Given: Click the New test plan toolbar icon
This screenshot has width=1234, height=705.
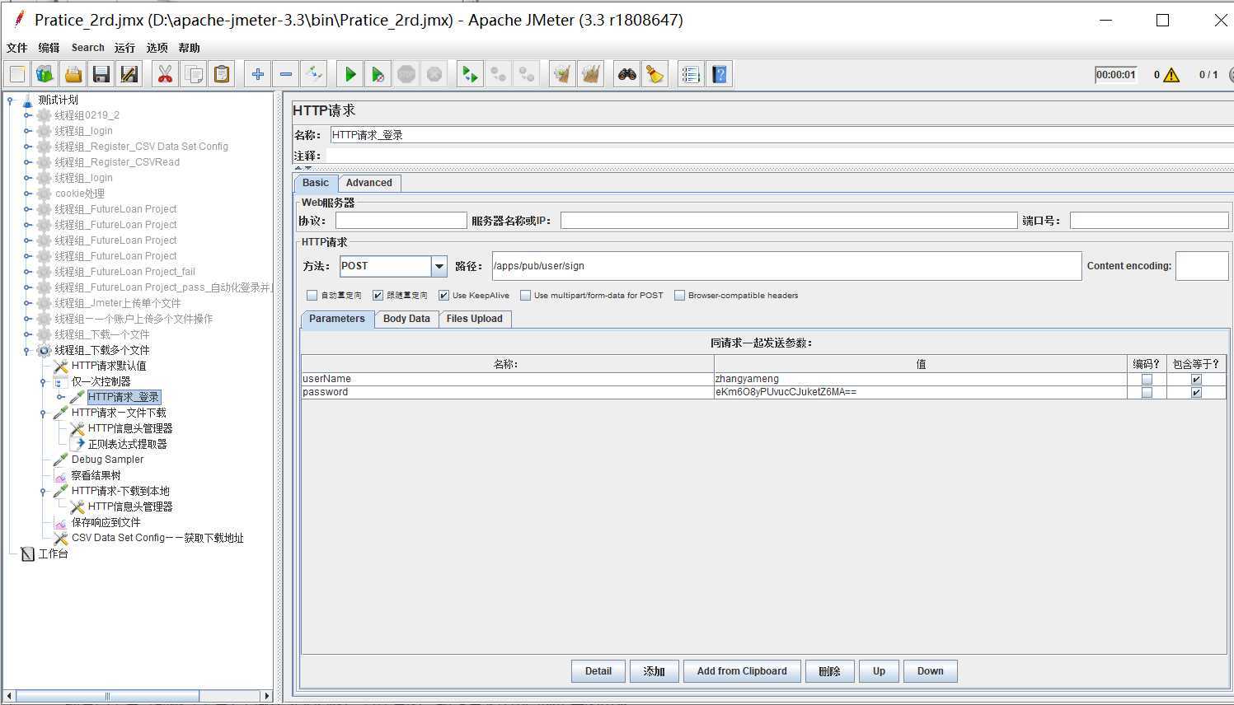Looking at the screenshot, I should point(17,74).
